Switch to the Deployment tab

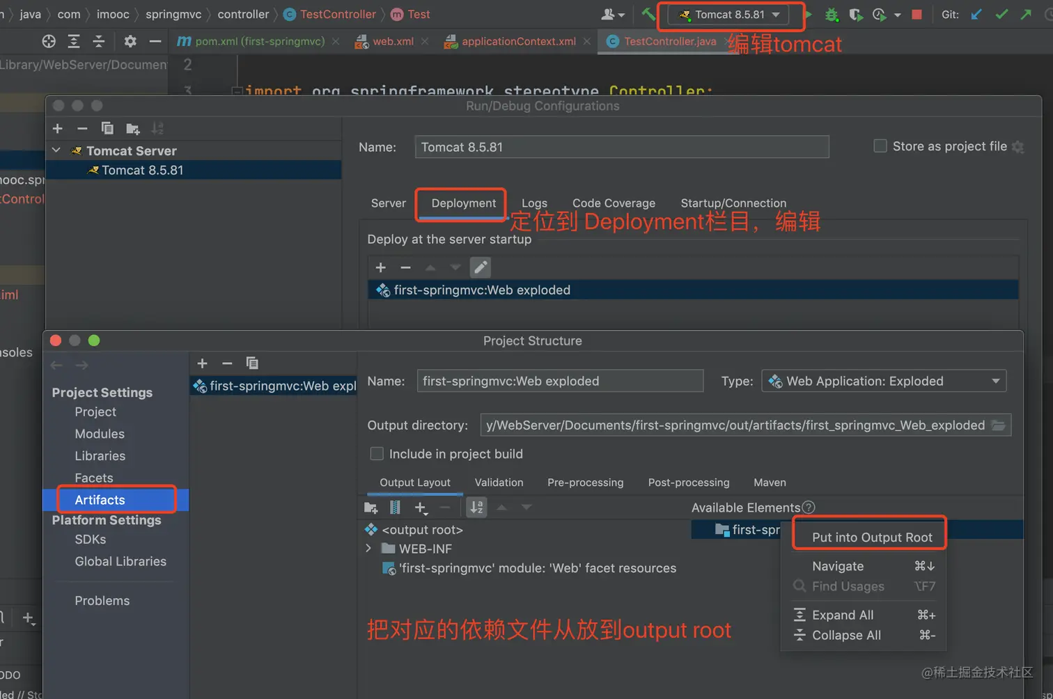[464, 203]
